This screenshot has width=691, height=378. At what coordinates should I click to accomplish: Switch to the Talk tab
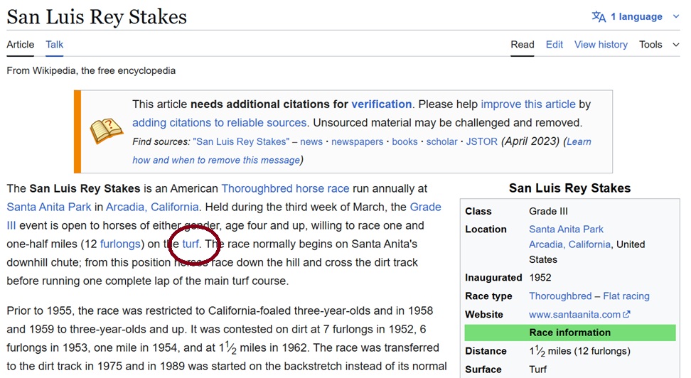tap(55, 45)
